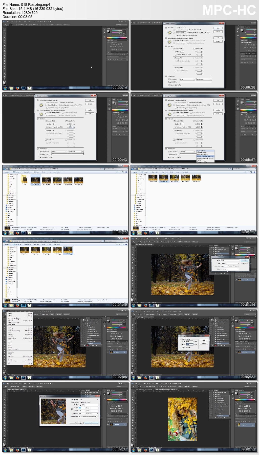The height and width of the screenshot is (455, 259).
Task: Choose Exit from the File menu in the 00:02:08 frame
Action: [x=20, y=364]
